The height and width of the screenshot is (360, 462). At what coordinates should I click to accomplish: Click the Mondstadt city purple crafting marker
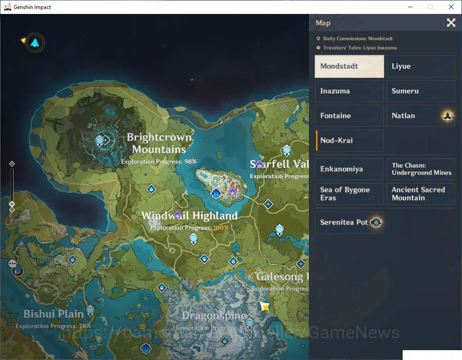(x=233, y=192)
